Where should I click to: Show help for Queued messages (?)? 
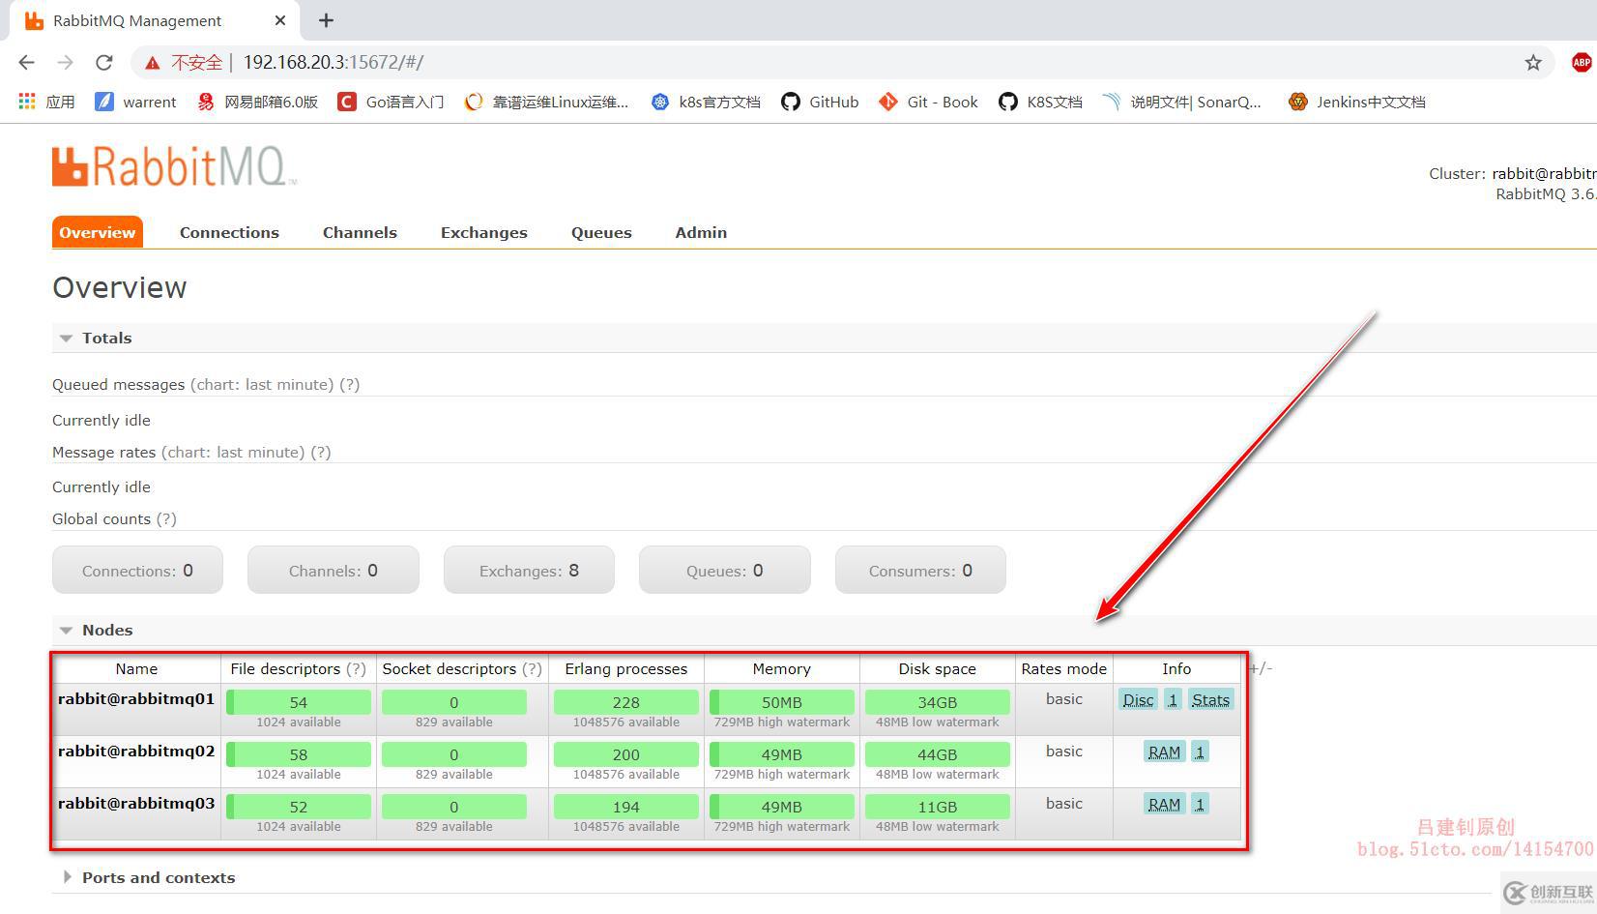(349, 384)
